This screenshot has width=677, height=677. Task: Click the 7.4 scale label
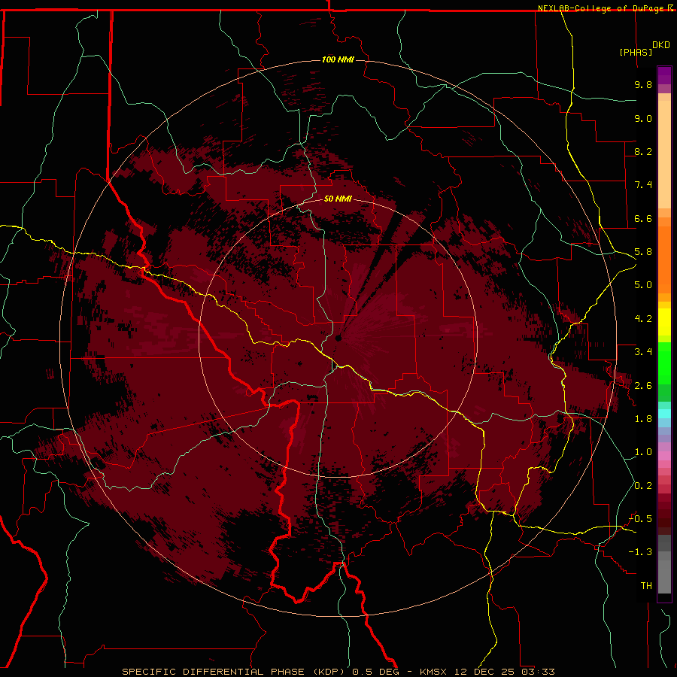(643, 185)
